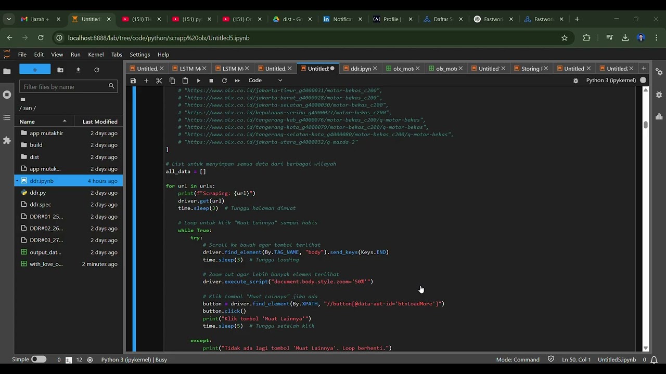The image size is (666, 374).
Task: Upload files with the upload arrow icon
Action: (x=78, y=70)
